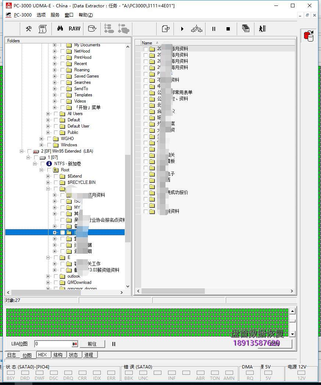This screenshot has height=385, width=321.
Task: Click the folder tree map icon
Action: [x=109, y=28]
